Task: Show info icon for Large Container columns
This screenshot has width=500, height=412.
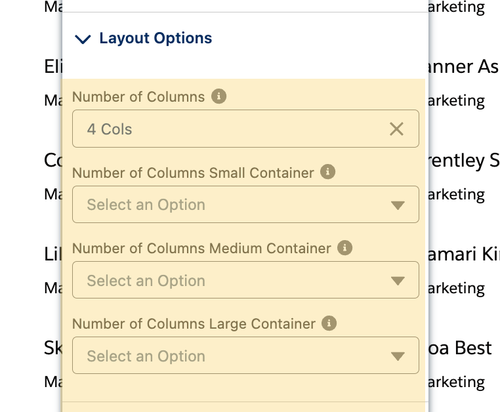Action: point(329,323)
